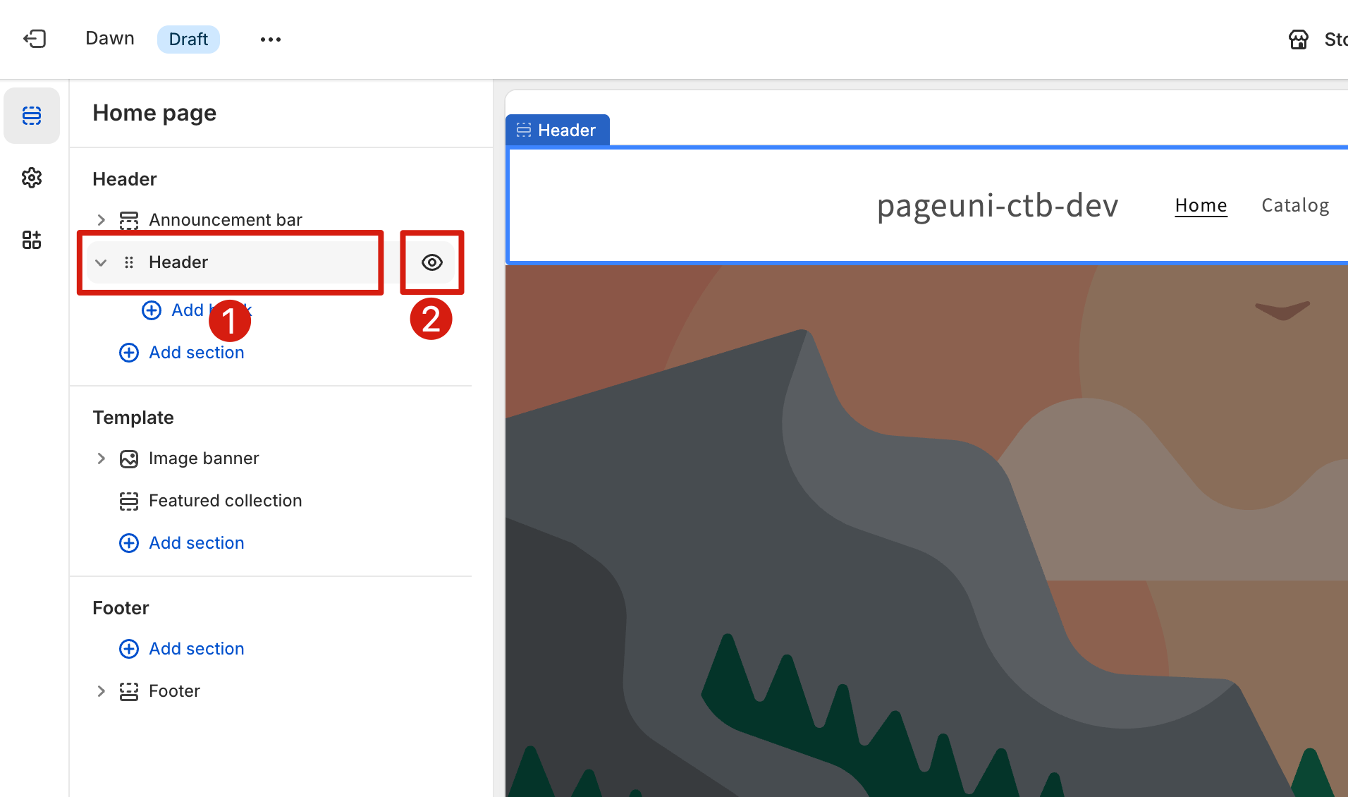The width and height of the screenshot is (1348, 797).
Task: Click the Featured collection section icon
Action: click(129, 501)
